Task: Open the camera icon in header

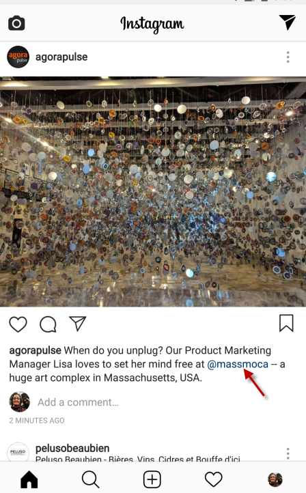Action: click(x=16, y=23)
